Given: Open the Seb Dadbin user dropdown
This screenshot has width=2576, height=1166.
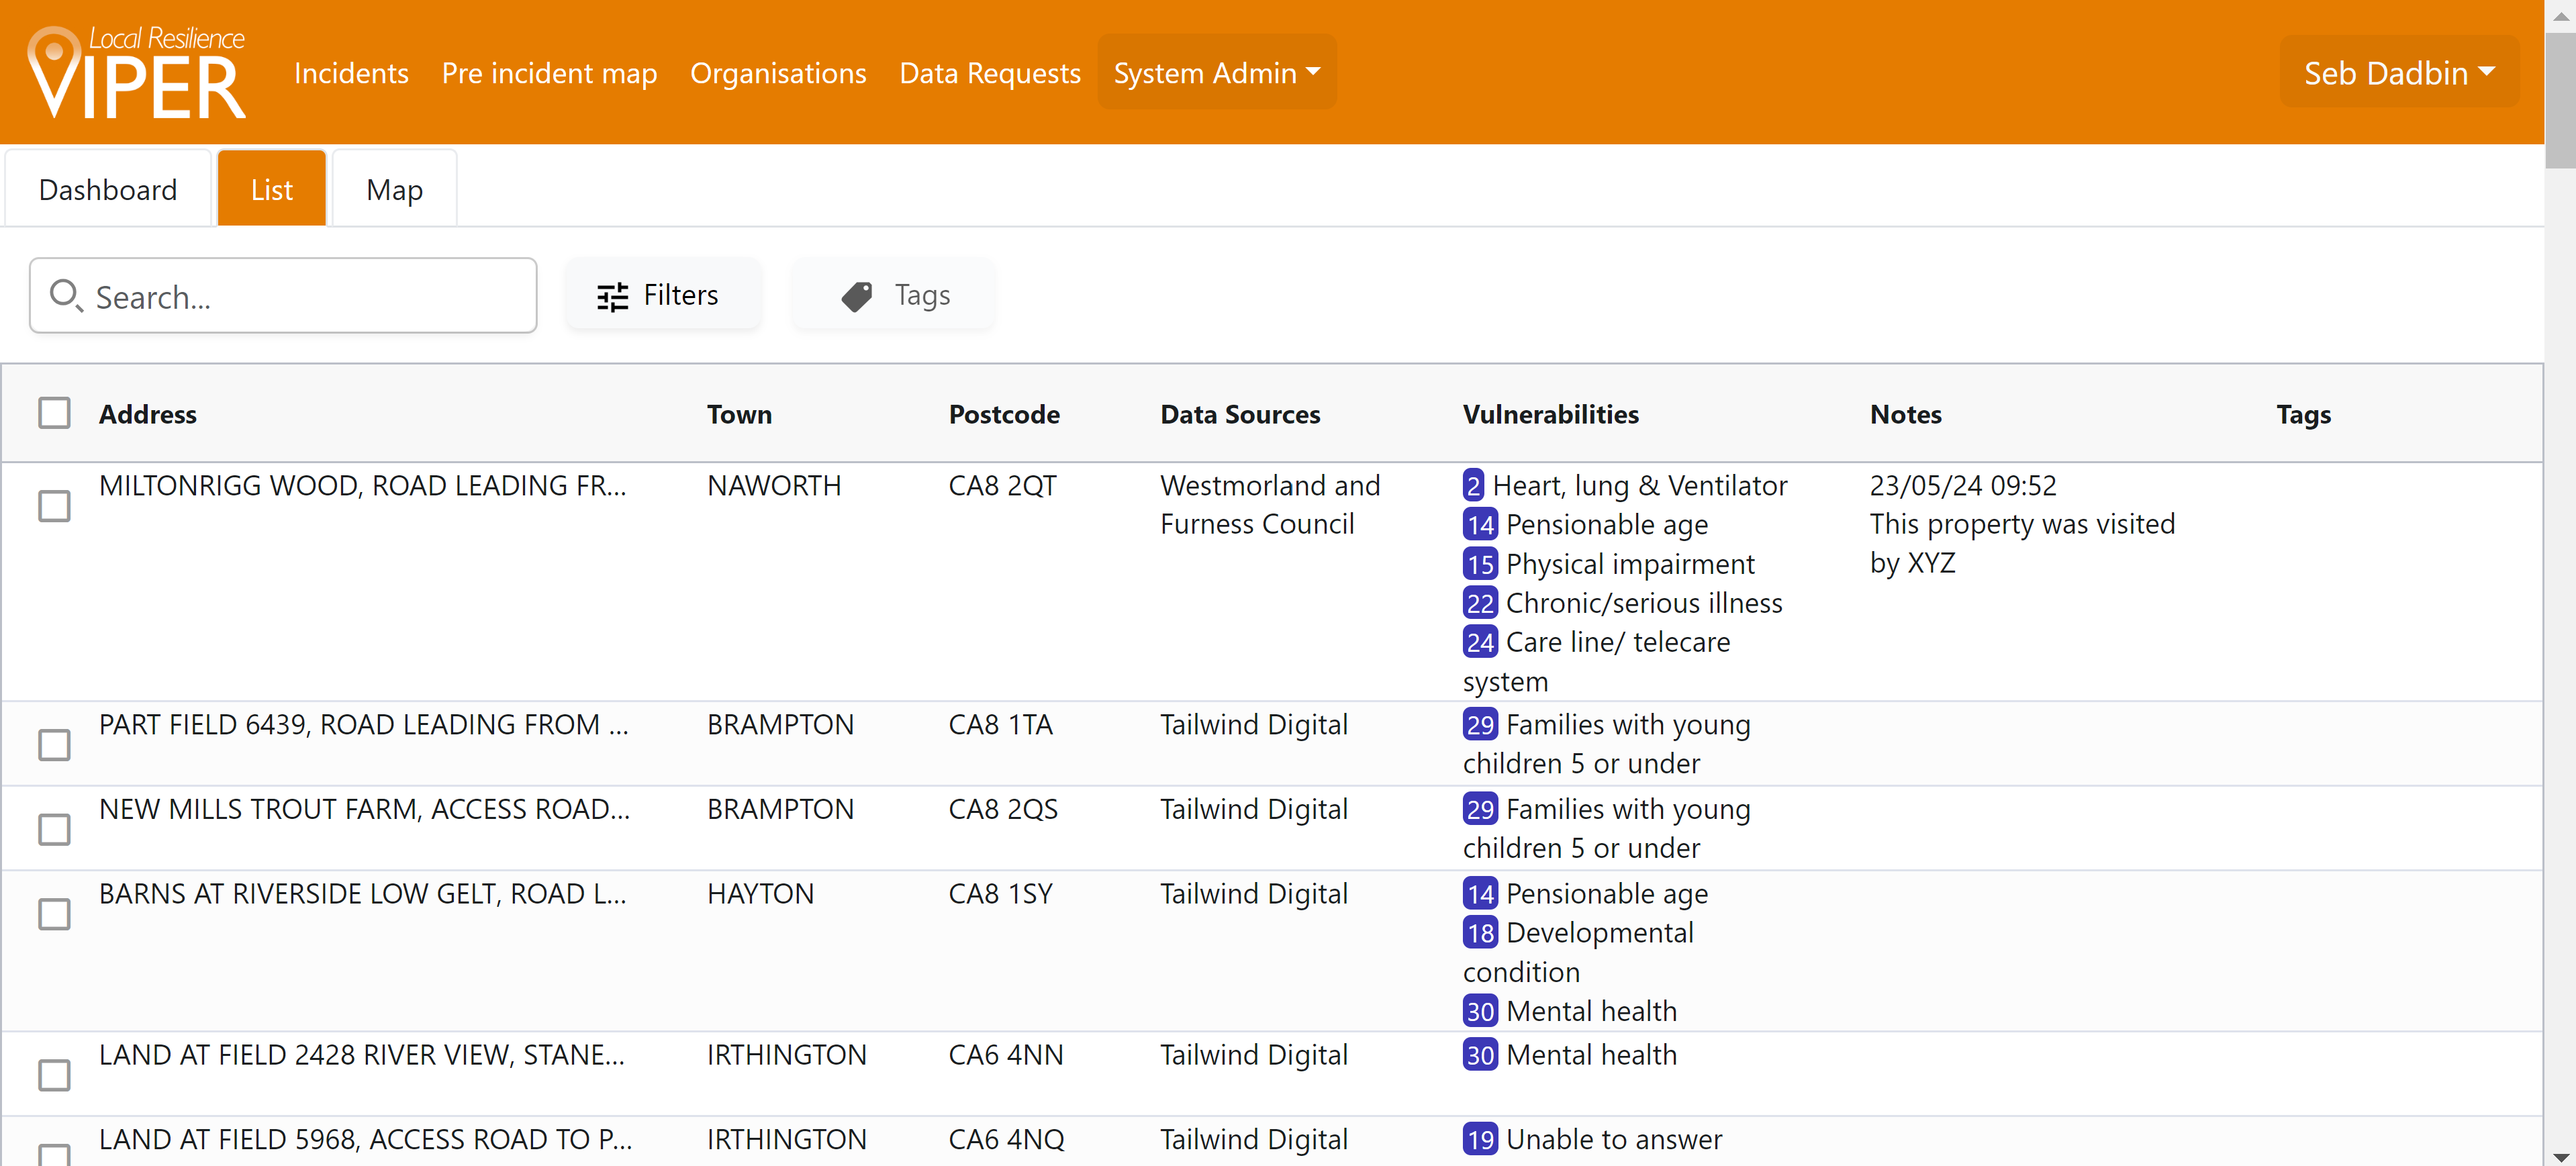Looking at the screenshot, I should (x=2398, y=73).
